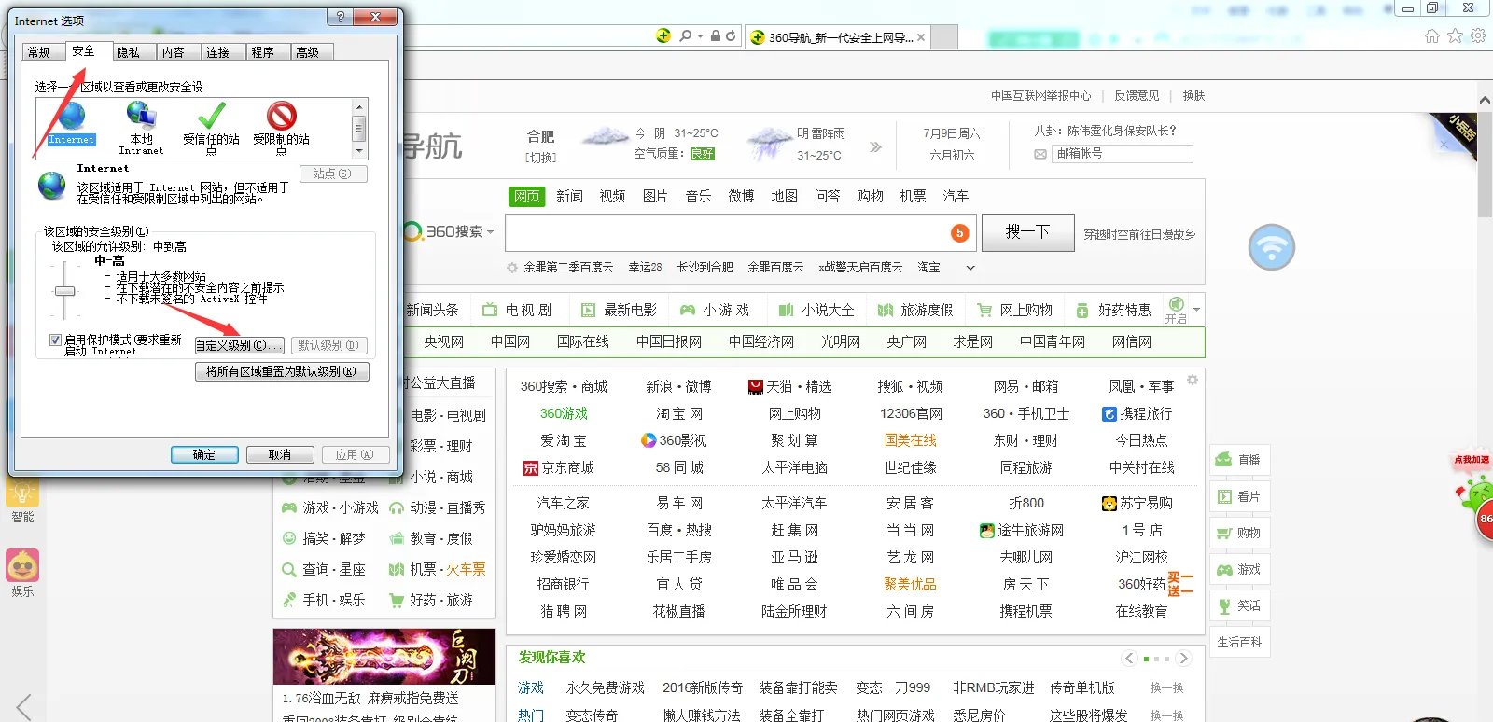Screen dimensions: 1493x722
Task: Open the 常规 tab
Action: (x=39, y=52)
